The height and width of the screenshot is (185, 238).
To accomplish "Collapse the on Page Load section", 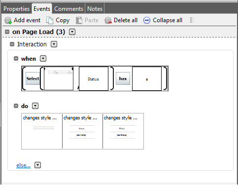I will 7,32.
